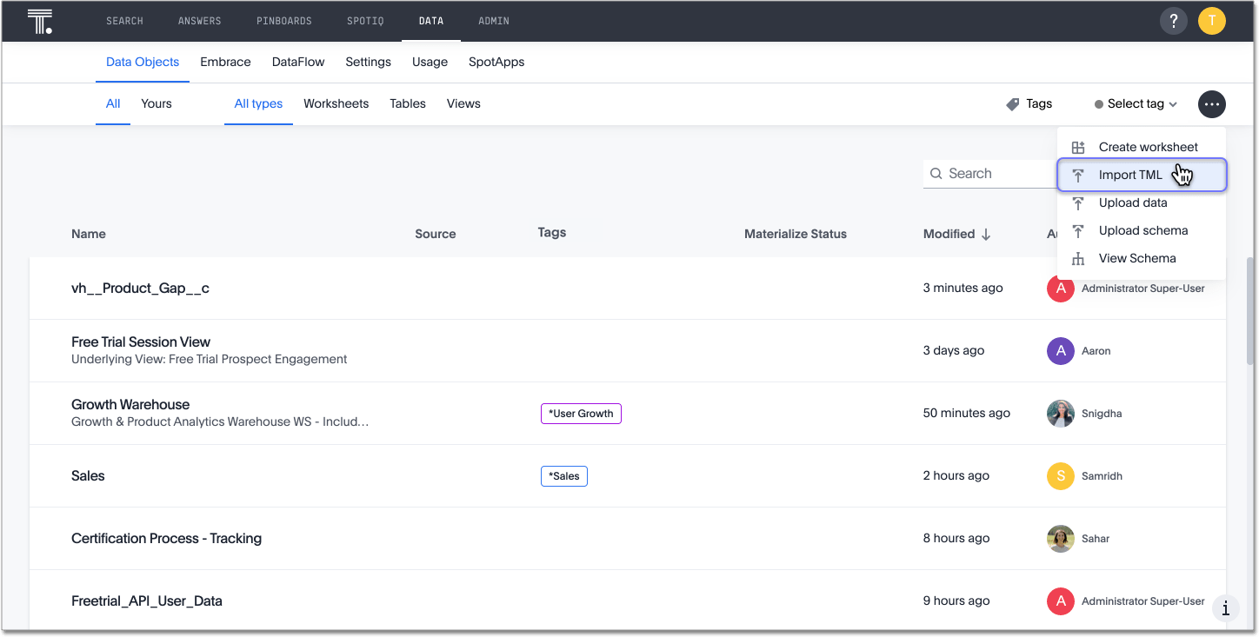Click Snigdha's profile picture
Image resolution: width=1259 pixels, height=637 pixels.
click(1061, 414)
